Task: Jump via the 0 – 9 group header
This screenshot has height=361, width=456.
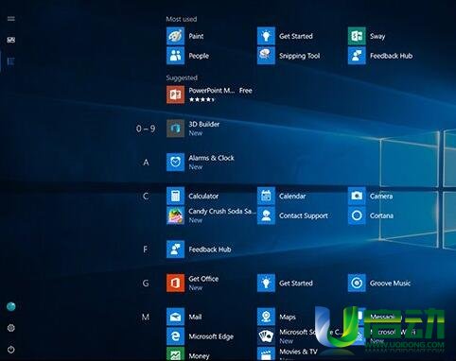Action: [146, 129]
